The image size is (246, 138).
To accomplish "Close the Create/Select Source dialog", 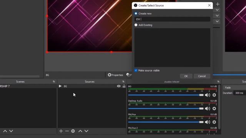I will pyautogui.click(x=209, y=5).
